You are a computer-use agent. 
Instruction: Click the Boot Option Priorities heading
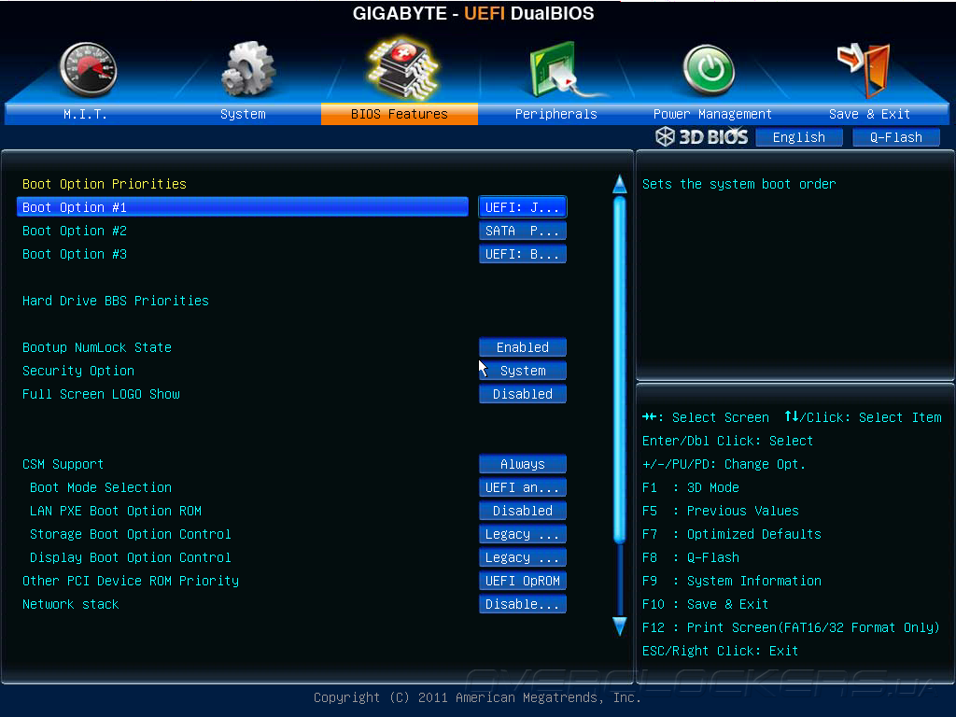click(105, 184)
